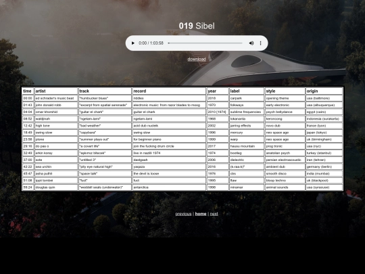Select artist cell 'asha puthli'

click(x=56, y=174)
